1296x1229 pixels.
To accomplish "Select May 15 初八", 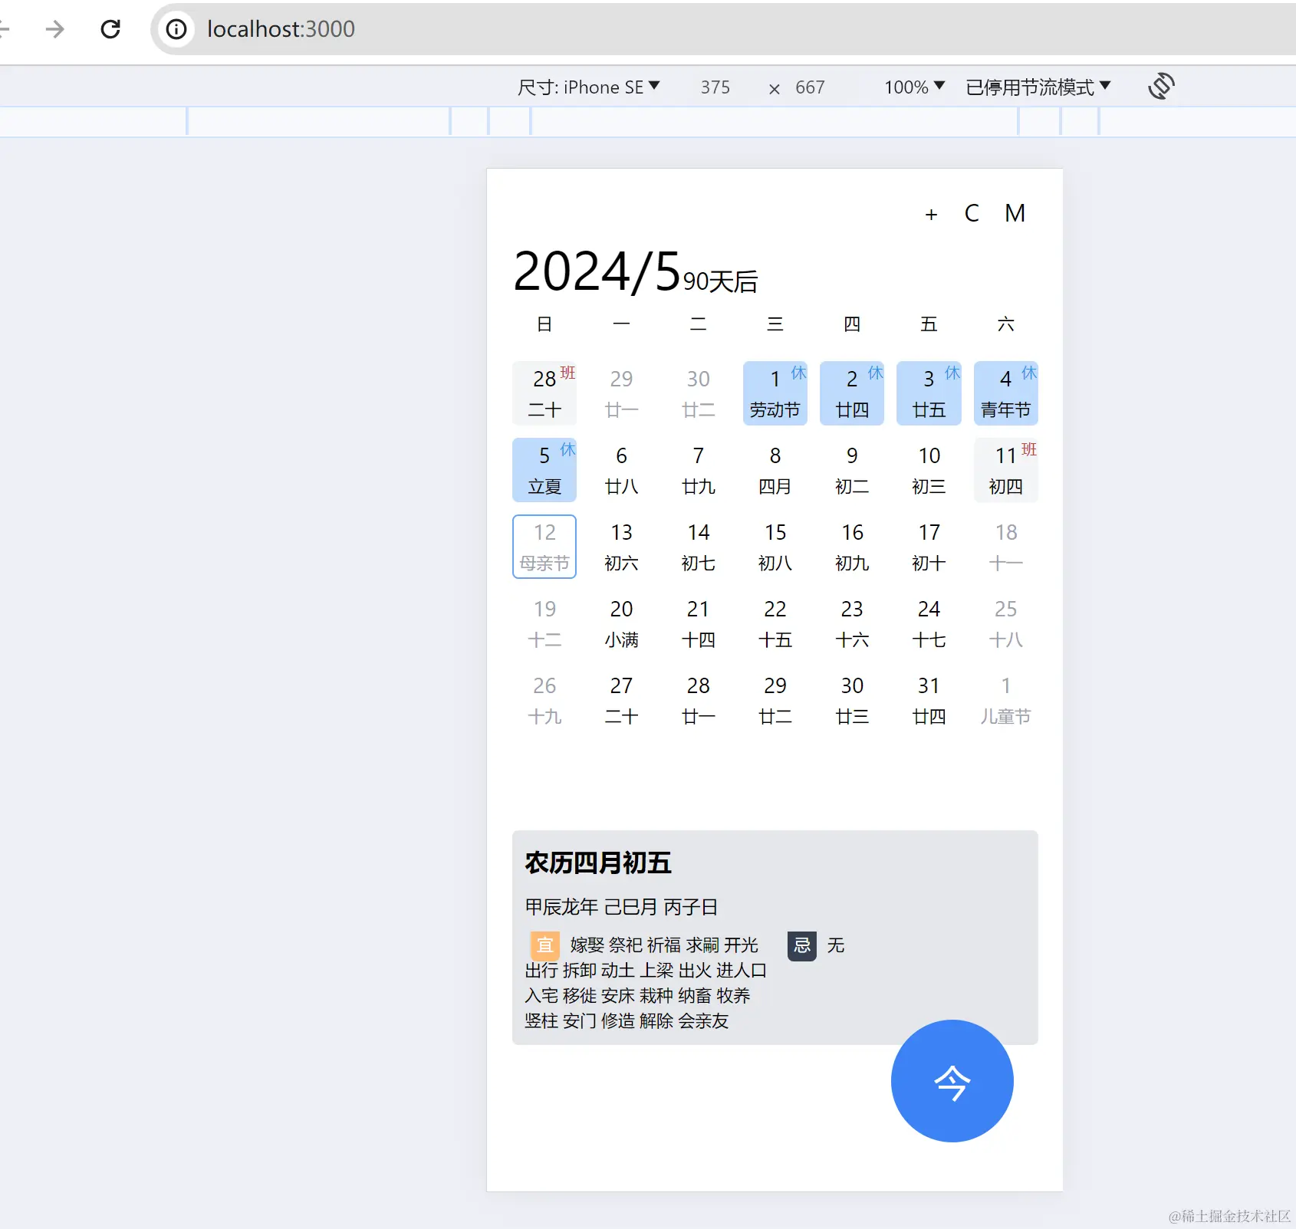I will pyautogui.click(x=775, y=547).
